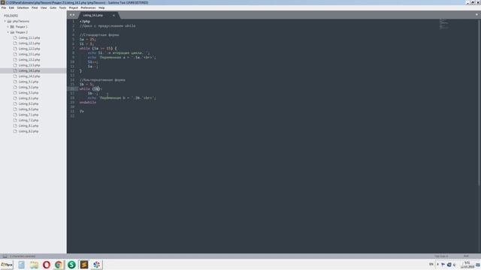Select the phpLessons folder icon

point(9,22)
